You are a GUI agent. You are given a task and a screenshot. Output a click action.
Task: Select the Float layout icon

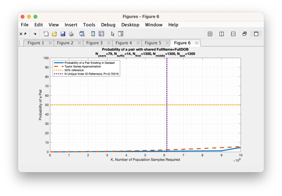pos(245,34)
